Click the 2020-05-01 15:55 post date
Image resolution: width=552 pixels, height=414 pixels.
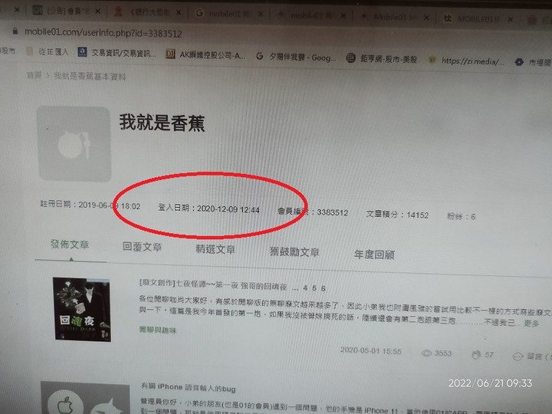pyautogui.click(x=371, y=350)
